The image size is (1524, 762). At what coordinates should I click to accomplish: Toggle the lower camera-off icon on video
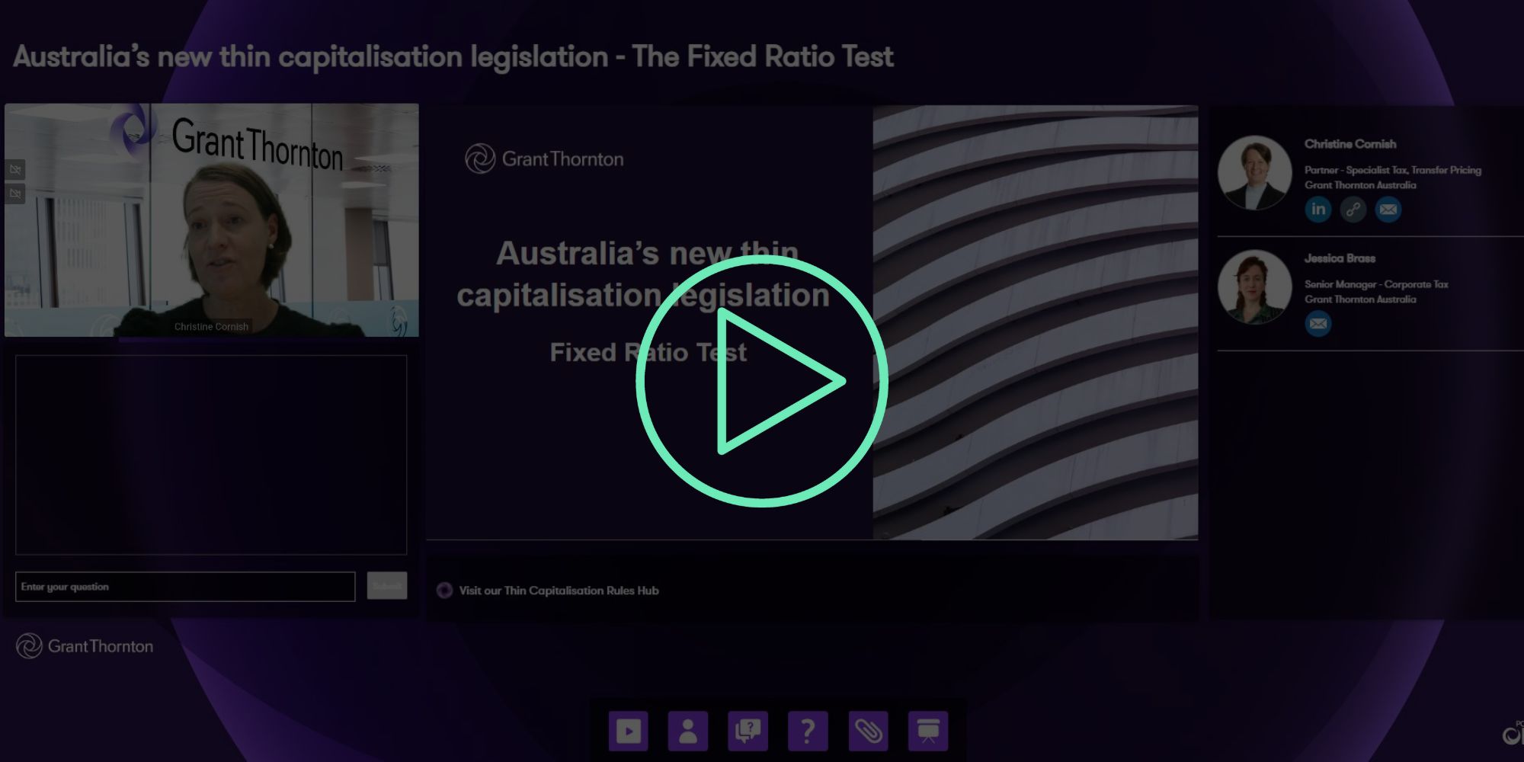(15, 194)
